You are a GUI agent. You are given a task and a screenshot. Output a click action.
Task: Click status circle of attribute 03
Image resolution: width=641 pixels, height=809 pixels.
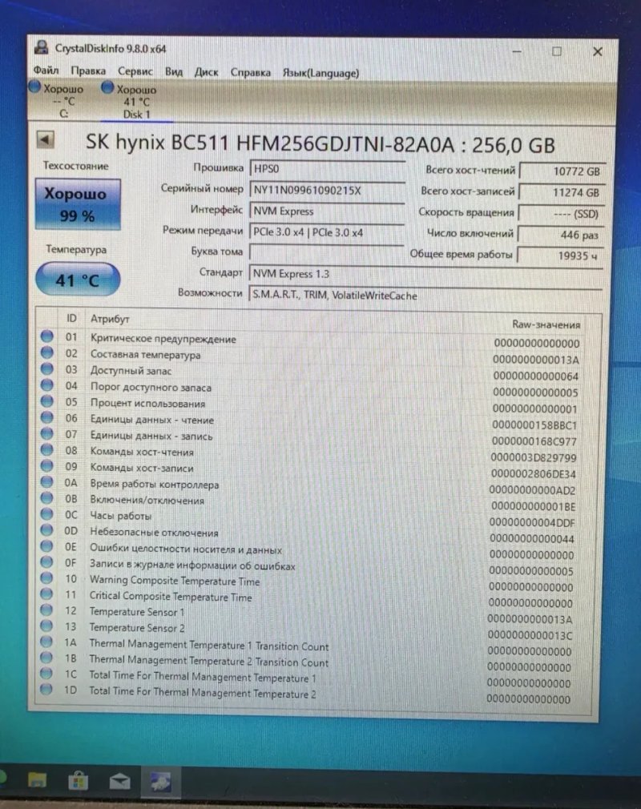tap(47, 369)
